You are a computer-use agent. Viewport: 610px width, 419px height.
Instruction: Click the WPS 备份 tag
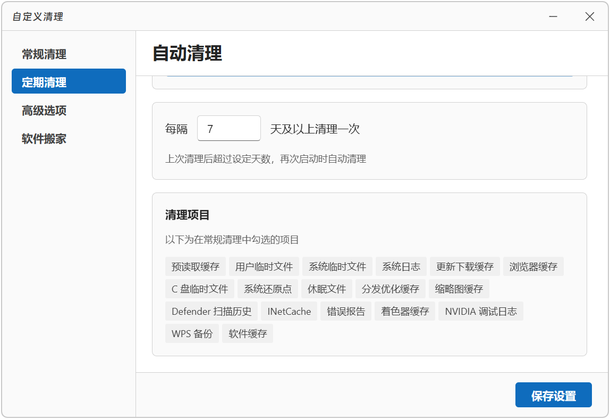tap(192, 334)
